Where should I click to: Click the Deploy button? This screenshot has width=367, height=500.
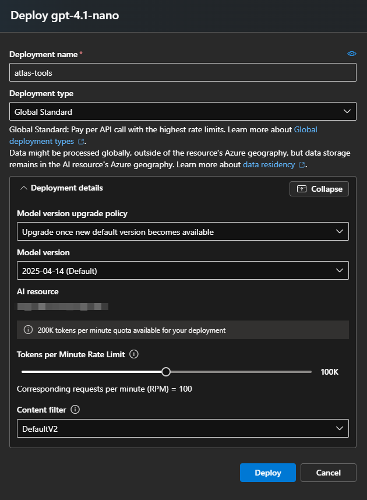coord(268,473)
